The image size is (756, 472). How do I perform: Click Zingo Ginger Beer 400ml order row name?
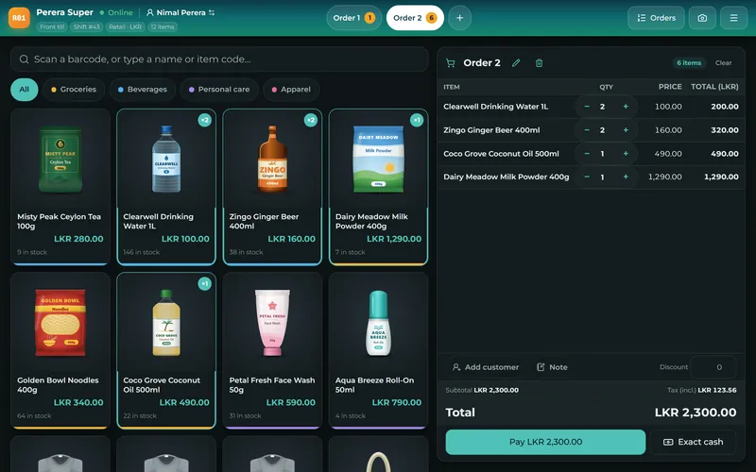(x=491, y=130)
